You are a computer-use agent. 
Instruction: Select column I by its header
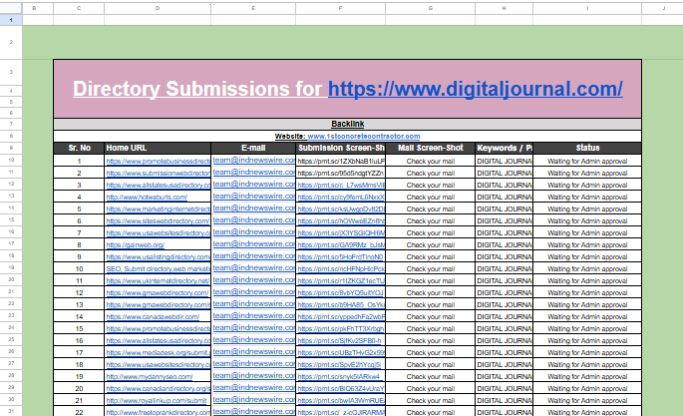(587, 8)
